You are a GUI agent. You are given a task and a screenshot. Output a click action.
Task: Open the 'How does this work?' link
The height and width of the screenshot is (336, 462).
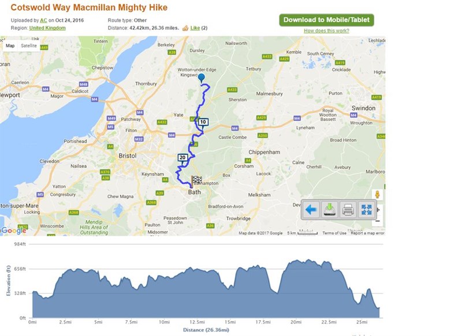[x=326, y=31]
